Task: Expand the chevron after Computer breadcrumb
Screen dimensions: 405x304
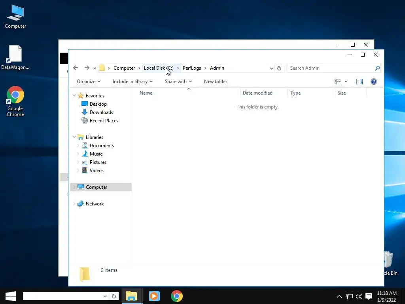Action: tap(140, 68)
